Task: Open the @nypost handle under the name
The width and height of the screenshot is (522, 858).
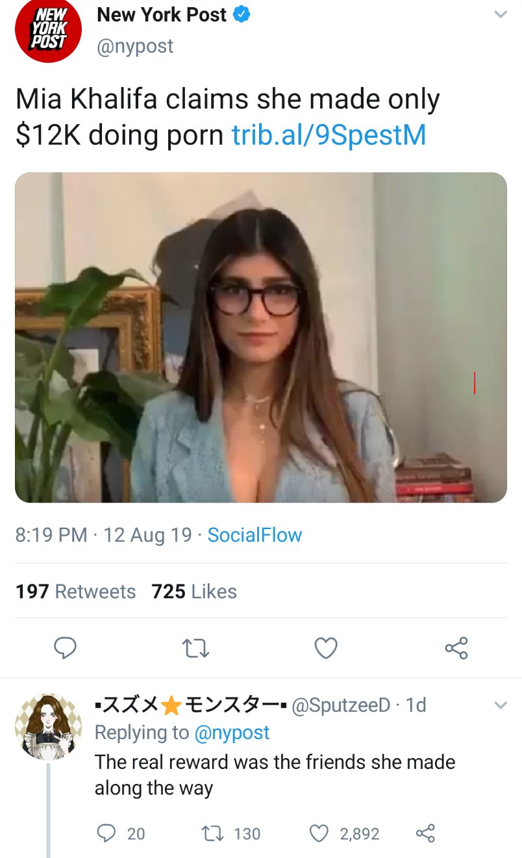Action: click(135, 46)
